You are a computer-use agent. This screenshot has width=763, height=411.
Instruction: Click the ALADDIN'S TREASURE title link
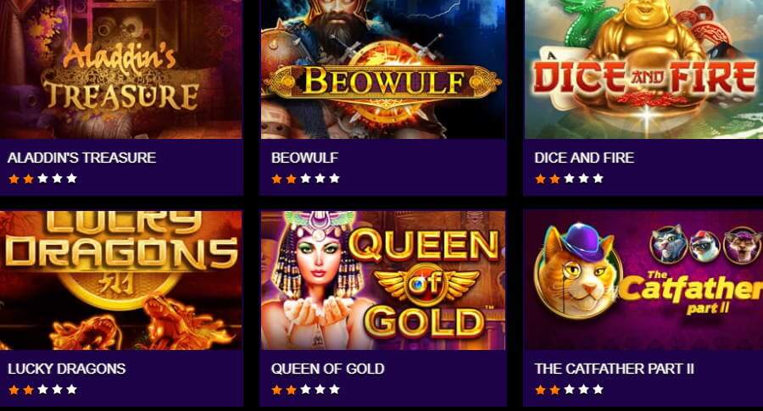point(81,158)
